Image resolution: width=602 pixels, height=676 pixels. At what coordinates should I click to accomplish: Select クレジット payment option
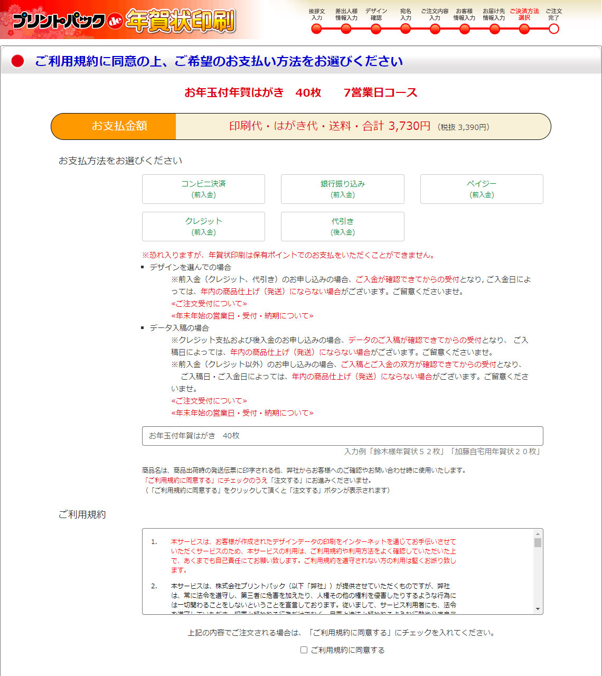(x=203, y=227)
